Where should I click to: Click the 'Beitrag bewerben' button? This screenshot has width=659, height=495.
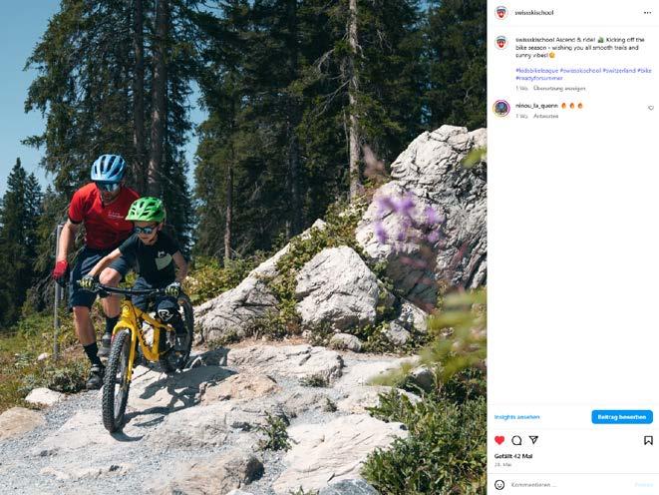tap(622, 417)
